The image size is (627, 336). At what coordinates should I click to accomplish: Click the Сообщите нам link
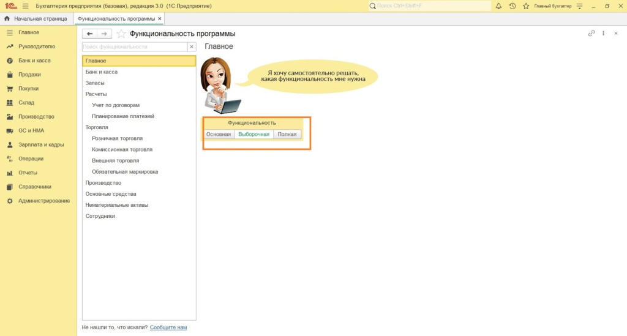point(168,327)
